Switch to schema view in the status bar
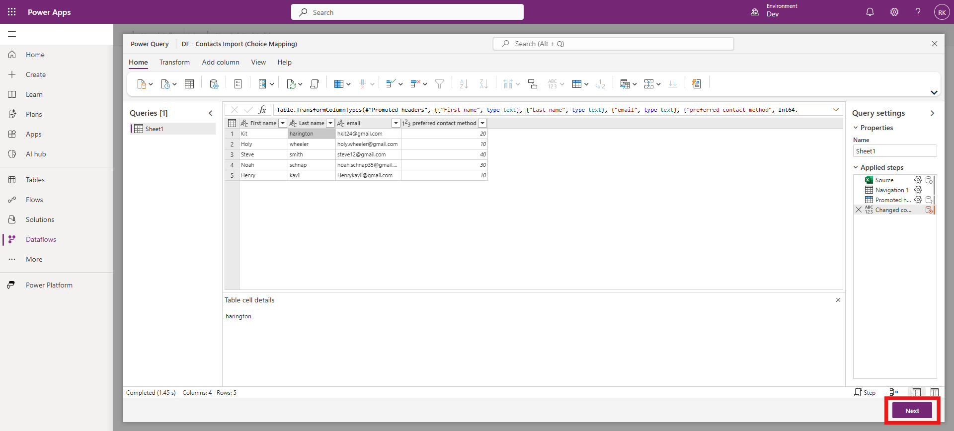 pos(934,392)
